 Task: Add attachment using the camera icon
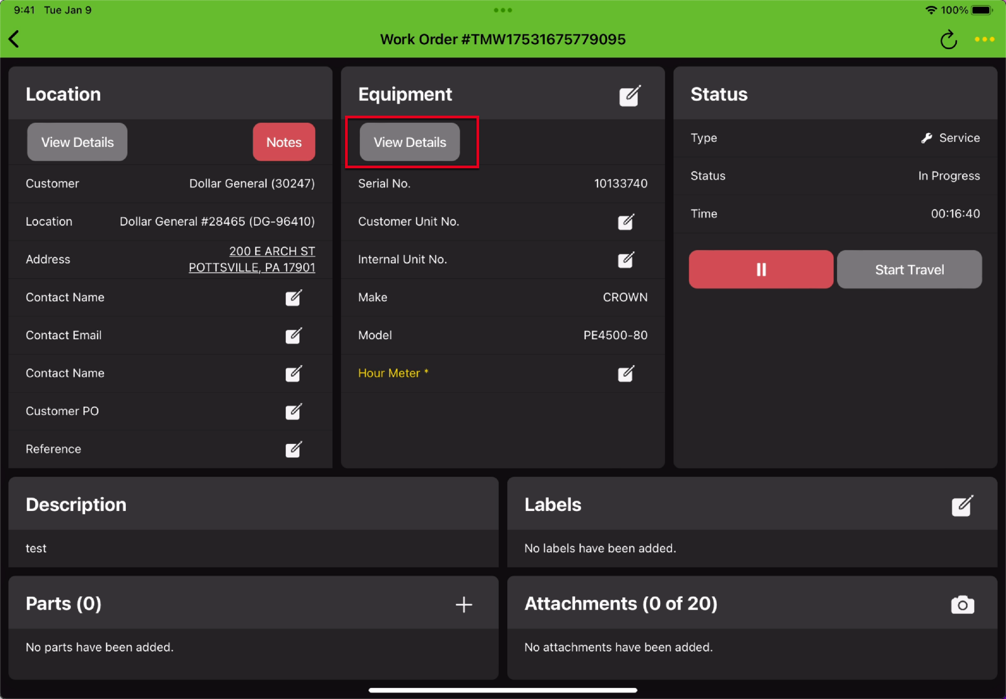[x=962, y=604]
